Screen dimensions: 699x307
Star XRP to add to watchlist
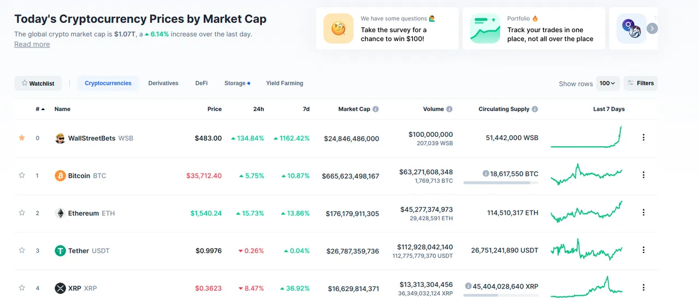tap(22, 287)
